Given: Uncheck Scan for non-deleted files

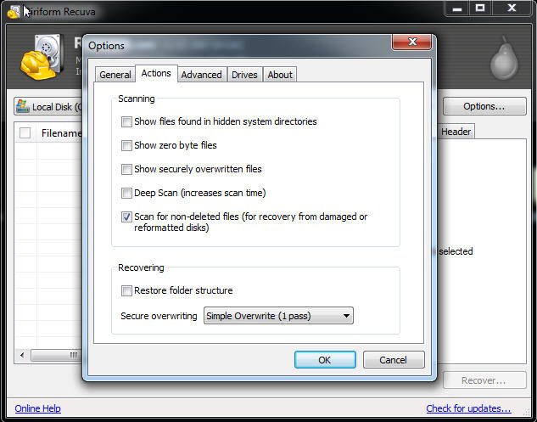Looking at the screenshot, I should click(126, 217).
